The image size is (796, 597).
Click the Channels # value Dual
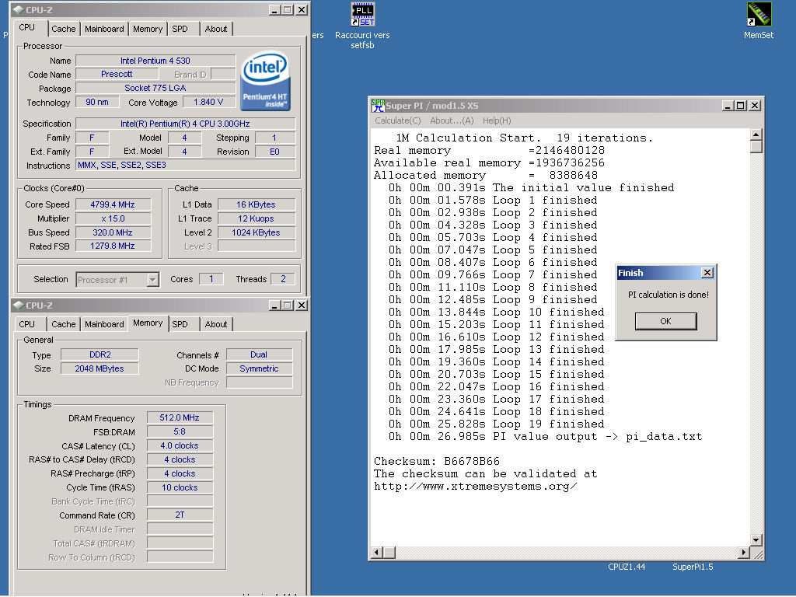click(259, 354)
